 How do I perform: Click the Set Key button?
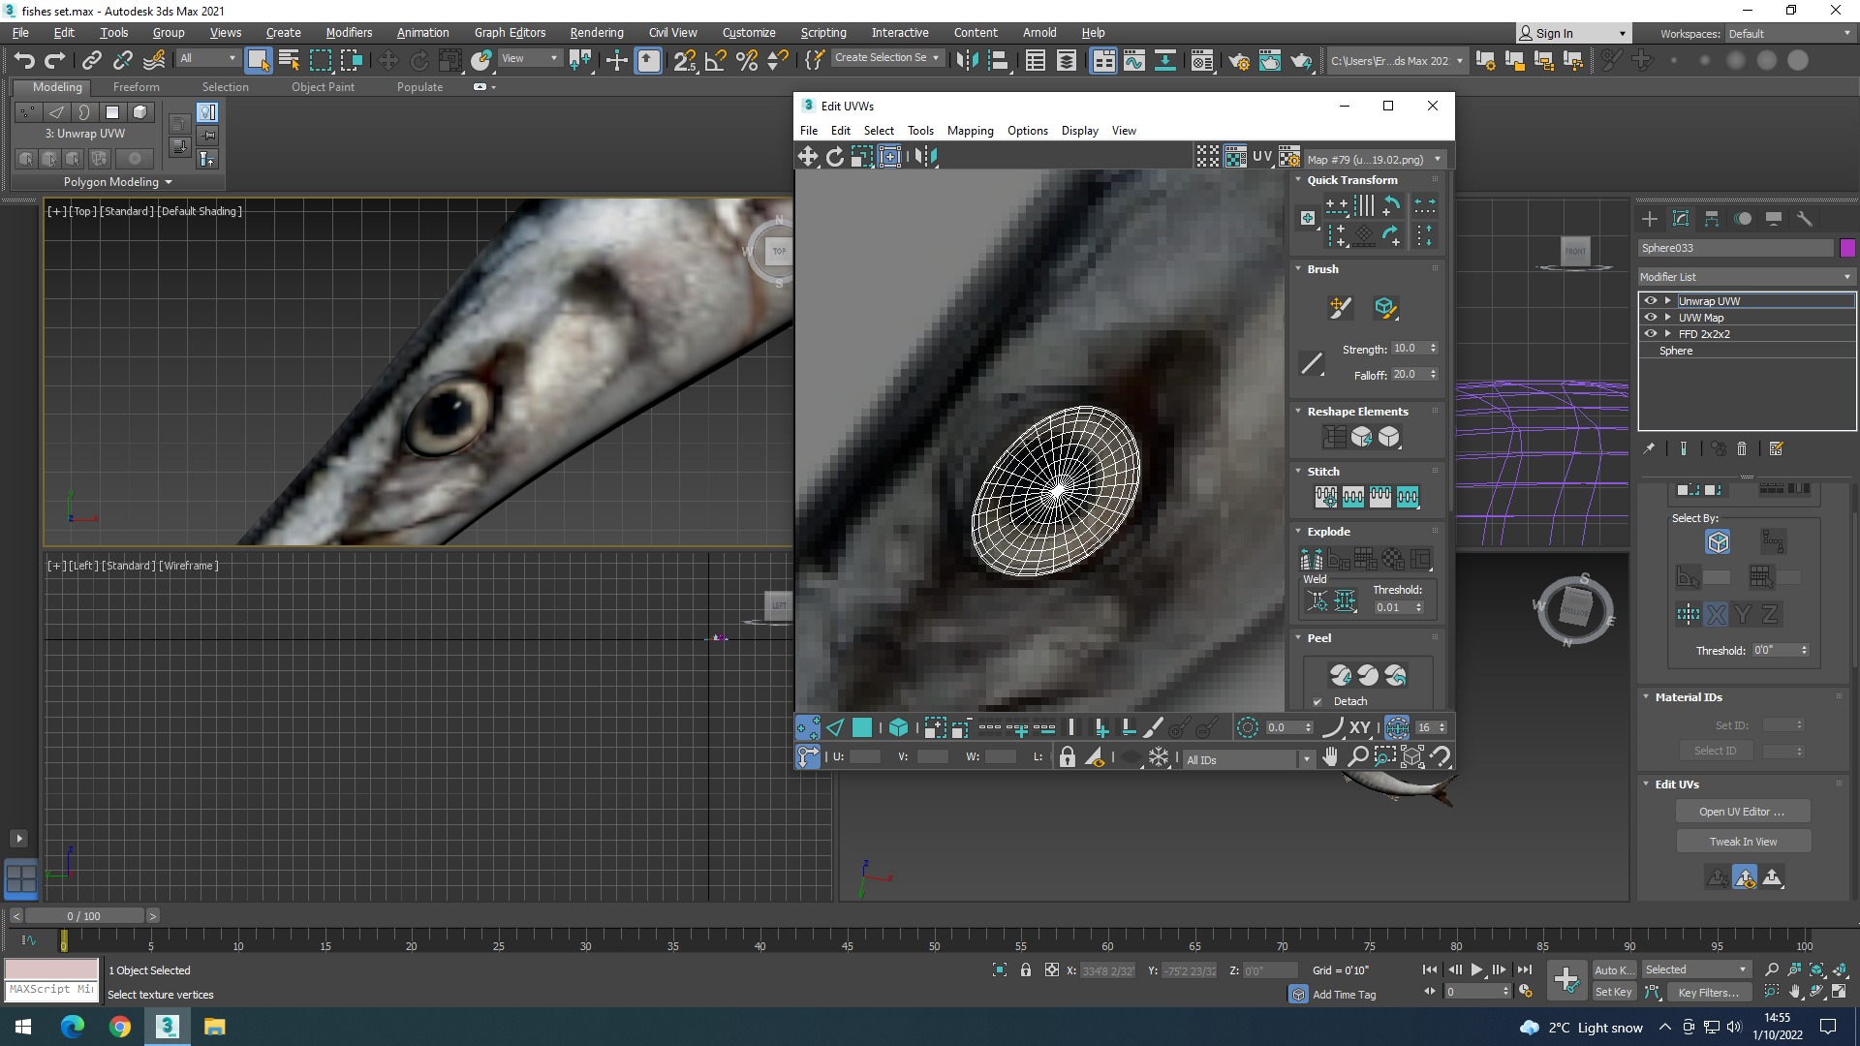tap(1613, 992)
